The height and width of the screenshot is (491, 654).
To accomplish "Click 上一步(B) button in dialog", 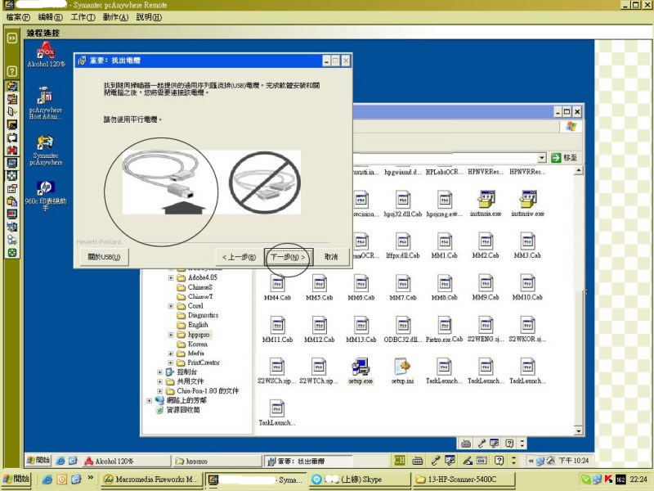I will pos(239,257).
